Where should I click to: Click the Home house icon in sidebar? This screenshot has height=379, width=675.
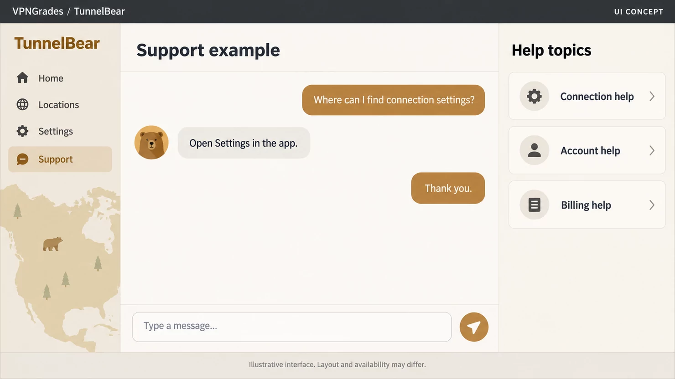(x=22, y=78)
